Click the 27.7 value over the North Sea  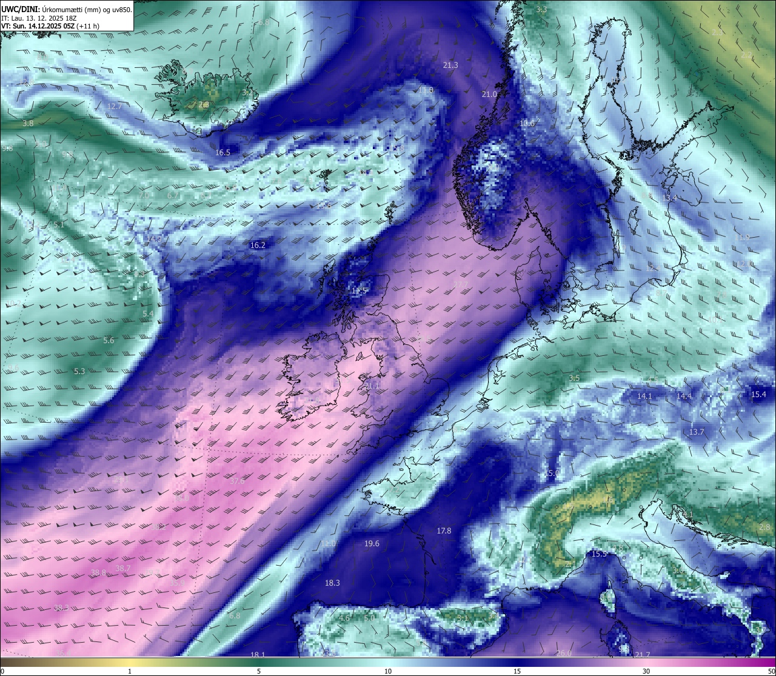point(461,284)
